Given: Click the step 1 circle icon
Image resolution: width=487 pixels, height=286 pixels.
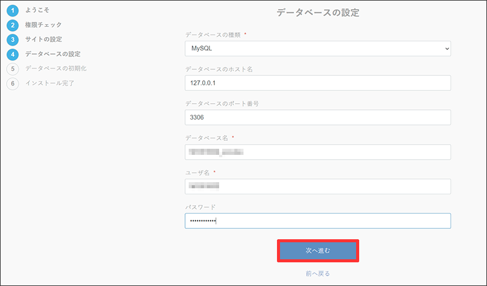Looking at the screenshot, I should [13, 11].
